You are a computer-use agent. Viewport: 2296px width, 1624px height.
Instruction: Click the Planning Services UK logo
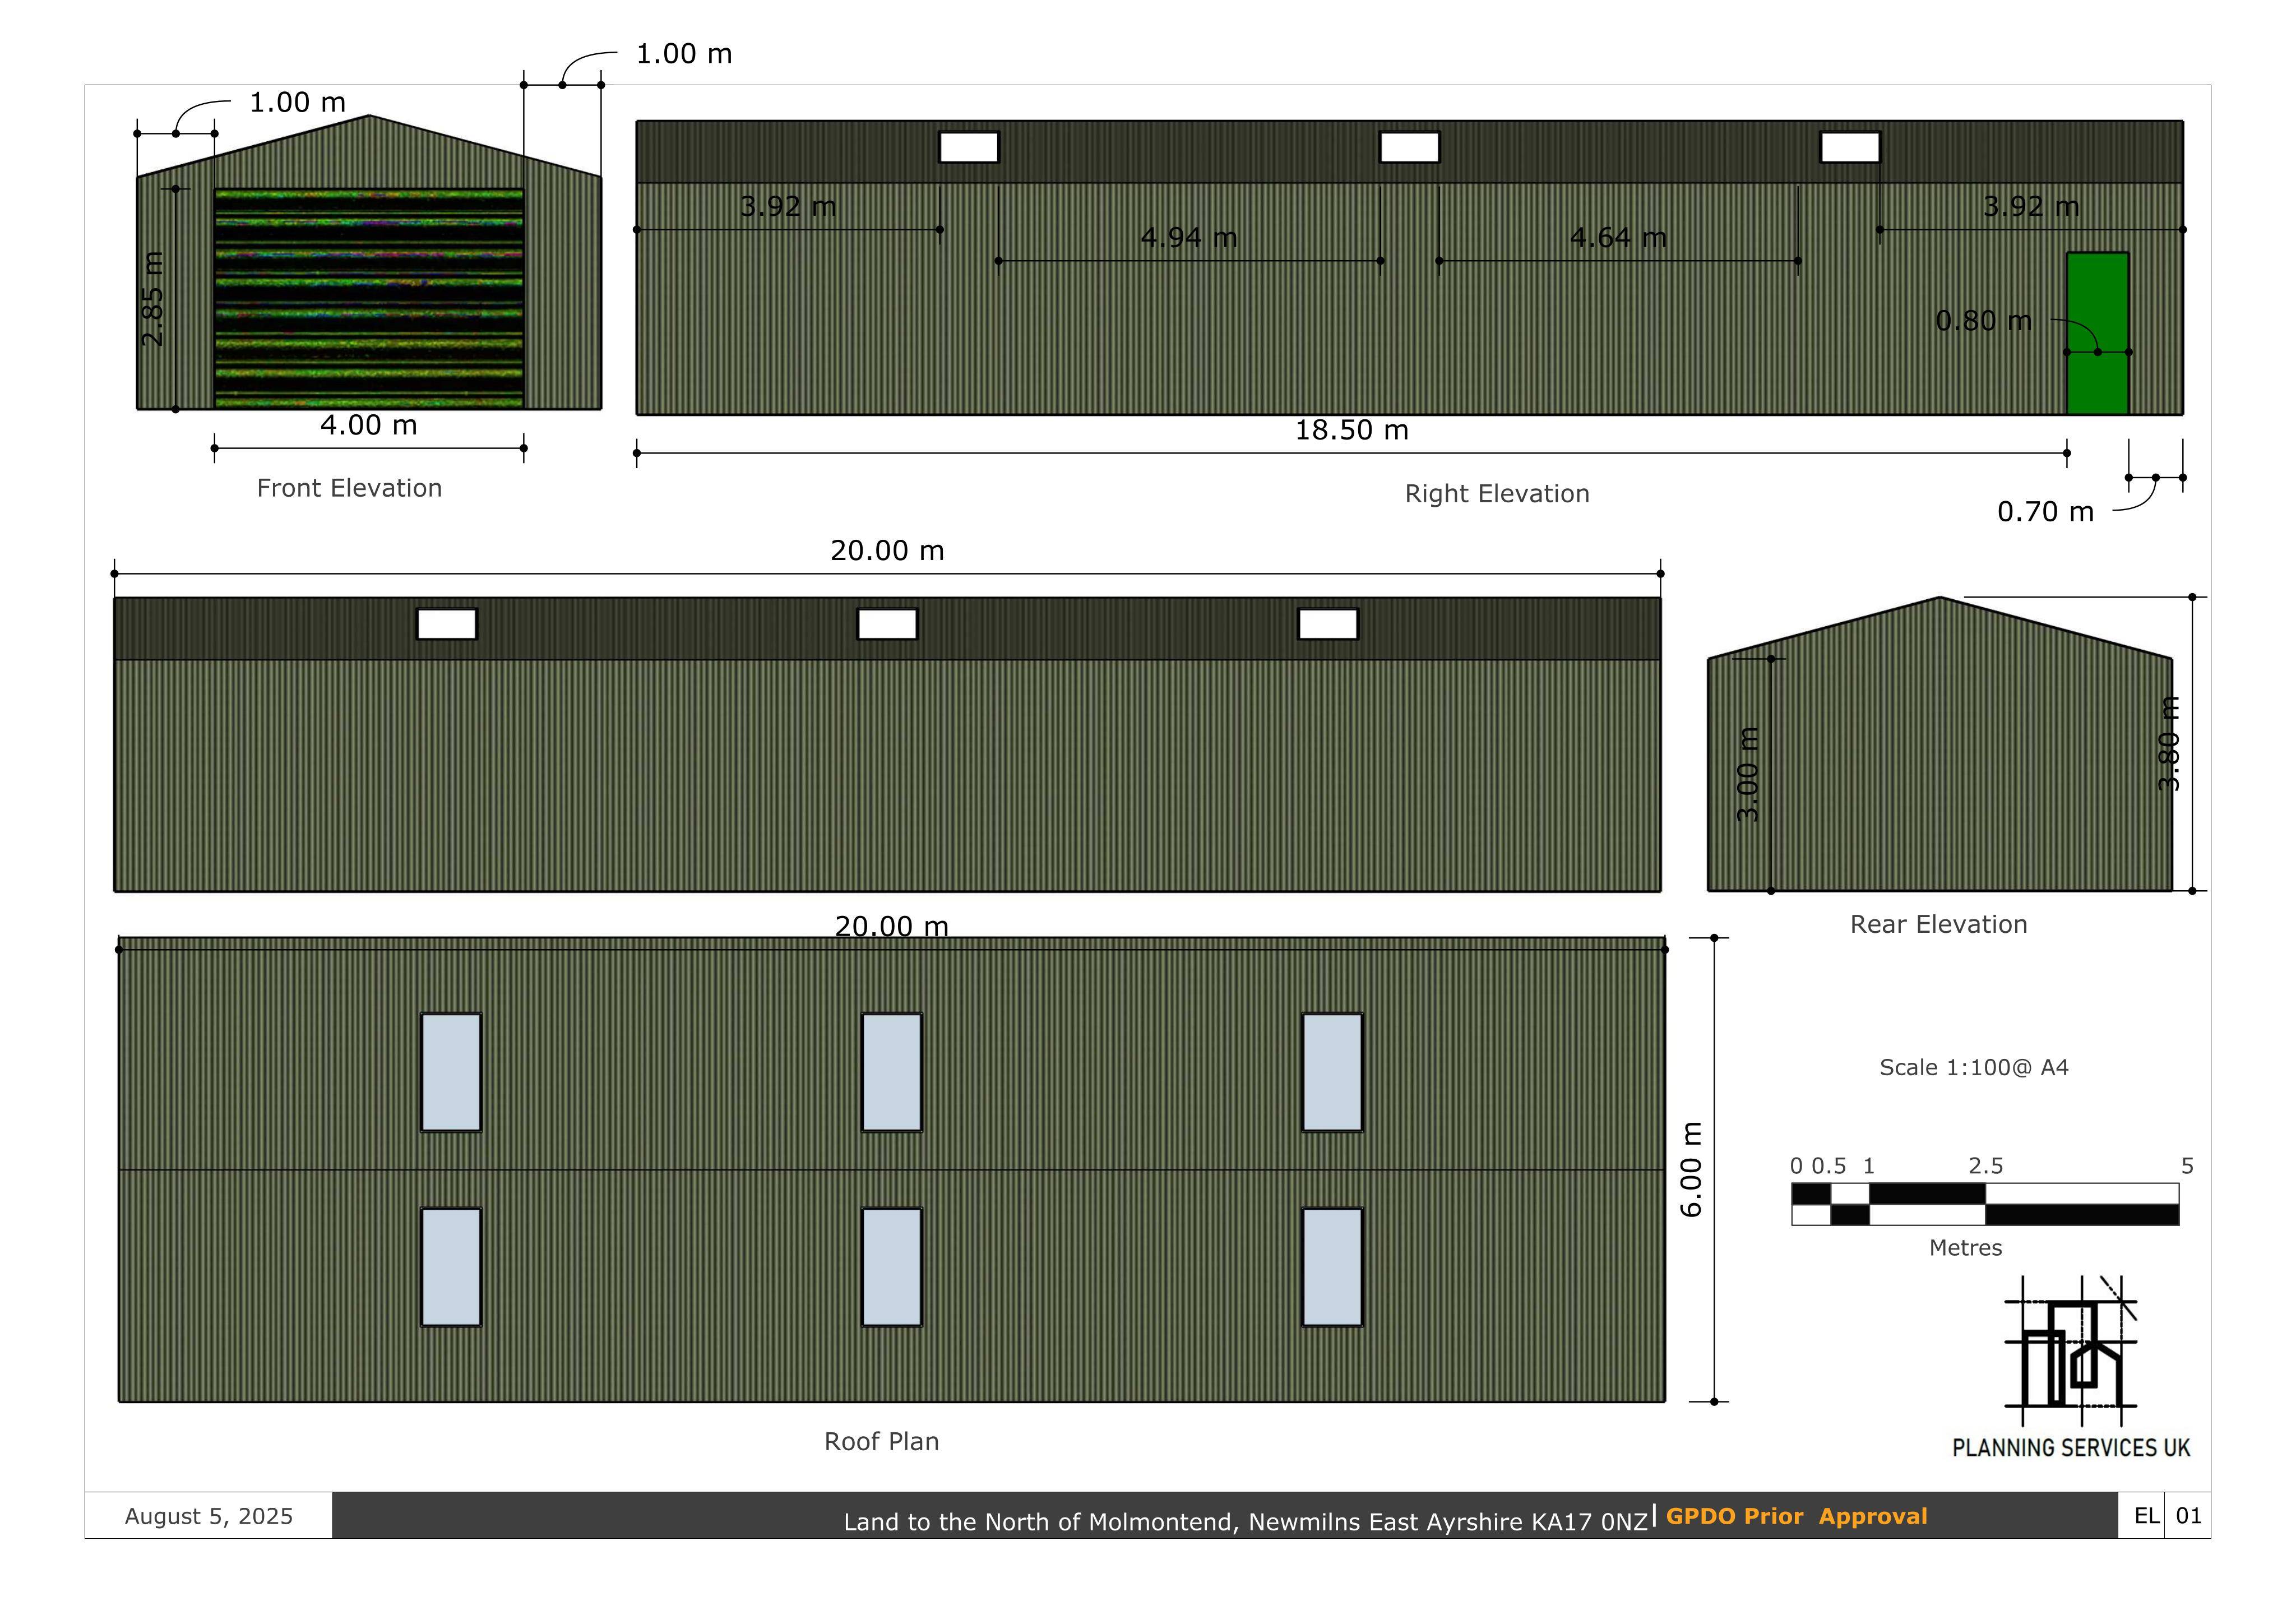point(2070,1350)
